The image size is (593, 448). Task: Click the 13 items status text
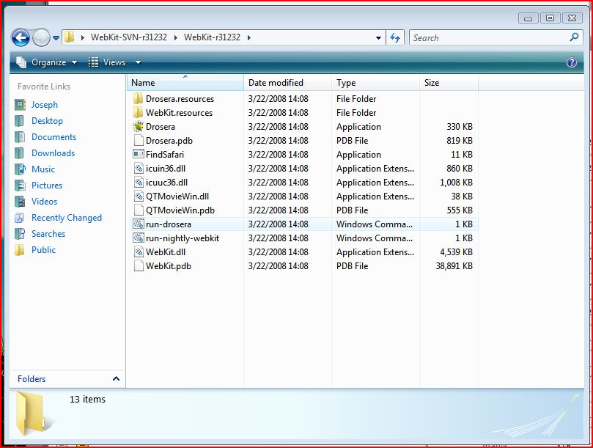(x=87, y=399)
